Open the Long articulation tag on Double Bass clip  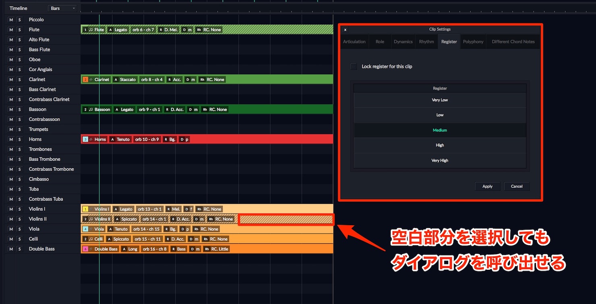(130, 249)
